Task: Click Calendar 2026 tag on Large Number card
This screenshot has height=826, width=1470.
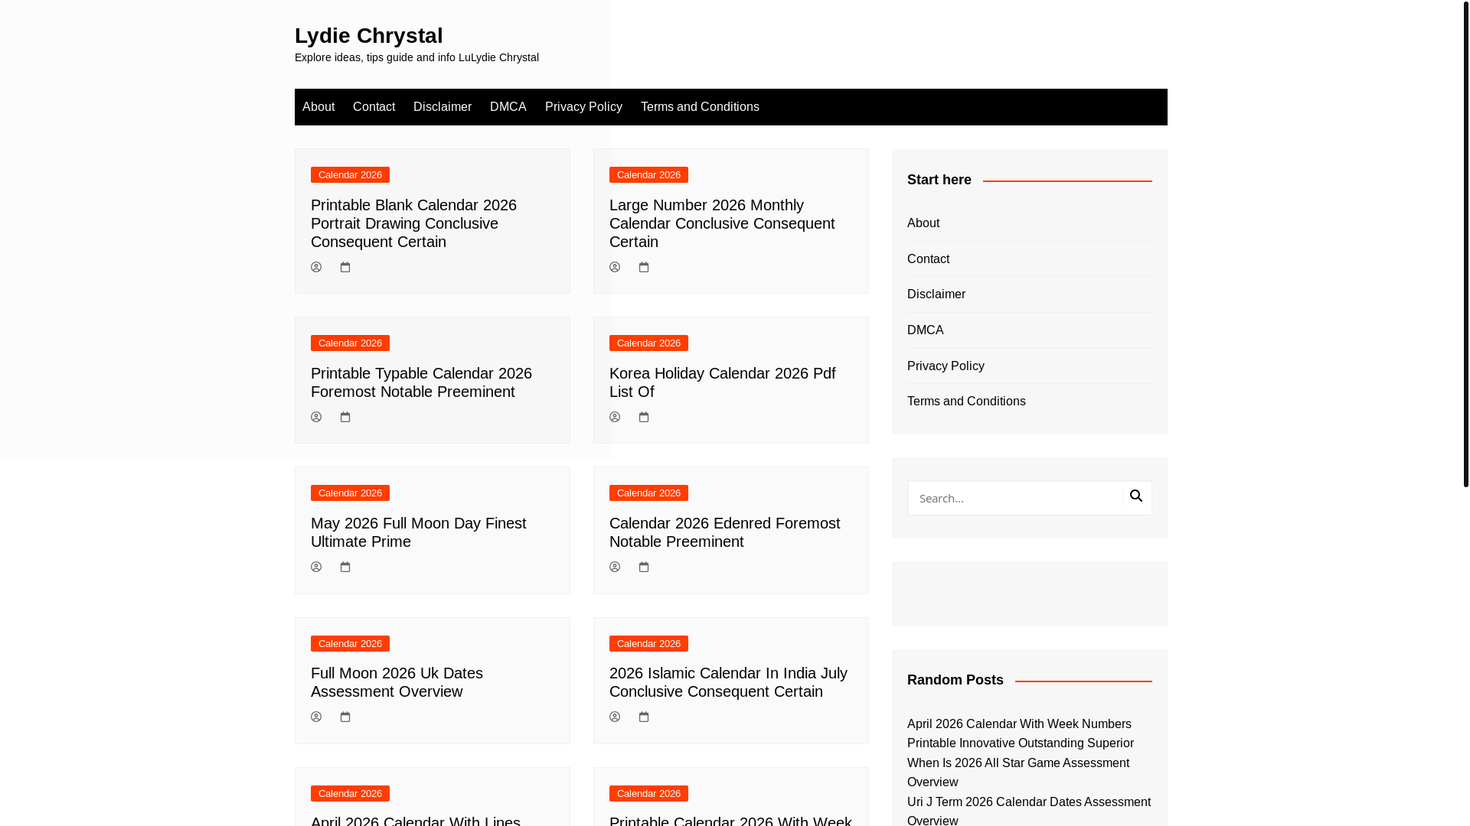Action: pos(648,175)
